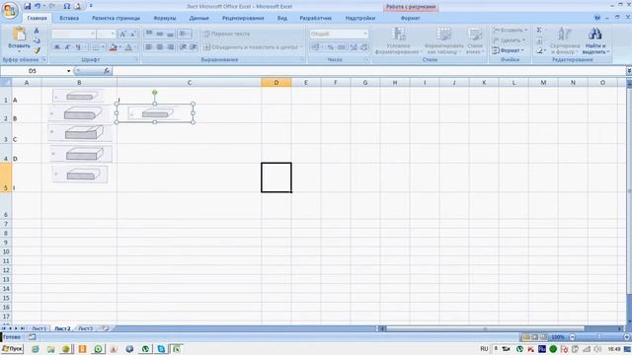
Task: Open Стили ячеек gallery
Action: click(x=475, y=40)
